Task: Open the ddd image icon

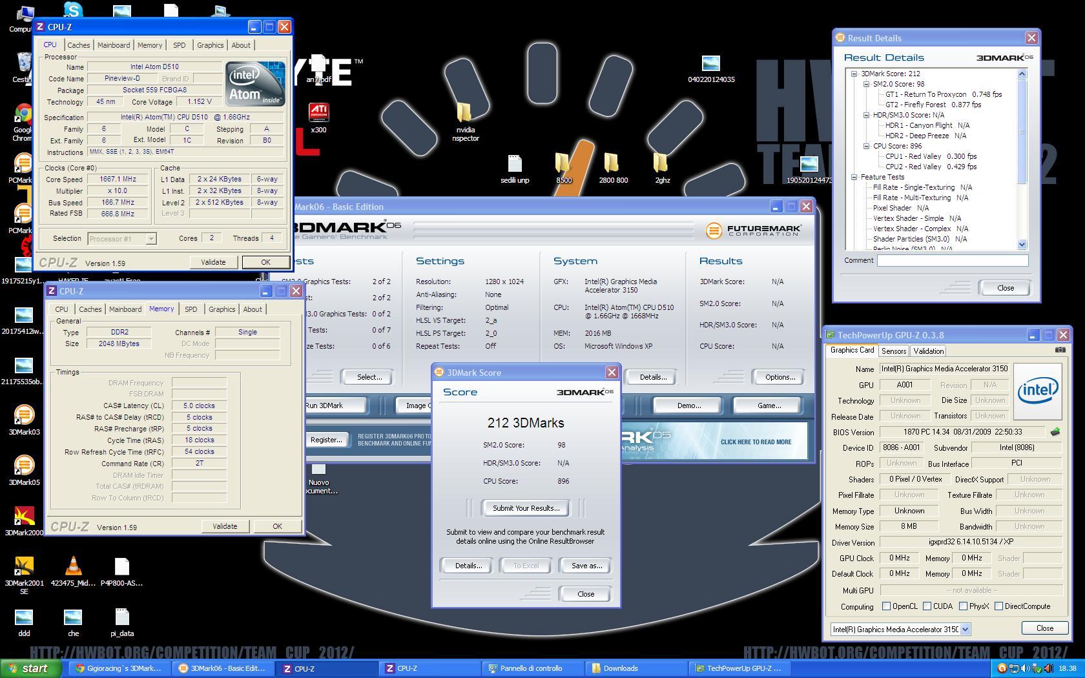Action: pos(24,622)
